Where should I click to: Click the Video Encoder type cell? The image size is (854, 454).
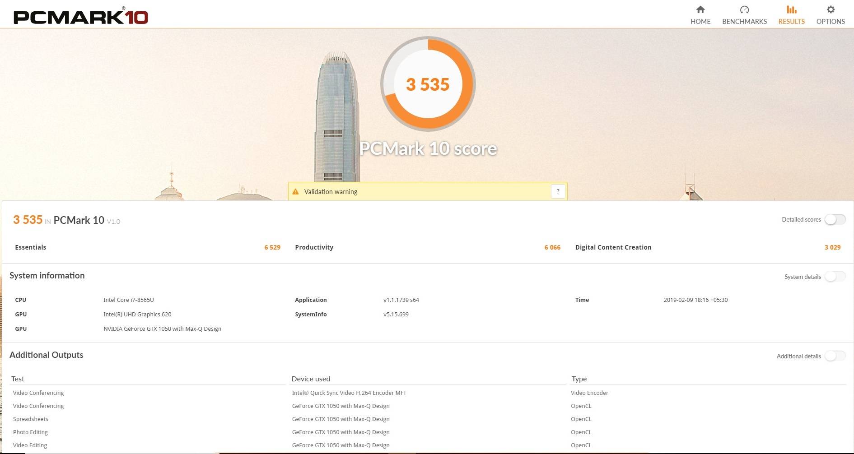[589, 393]
